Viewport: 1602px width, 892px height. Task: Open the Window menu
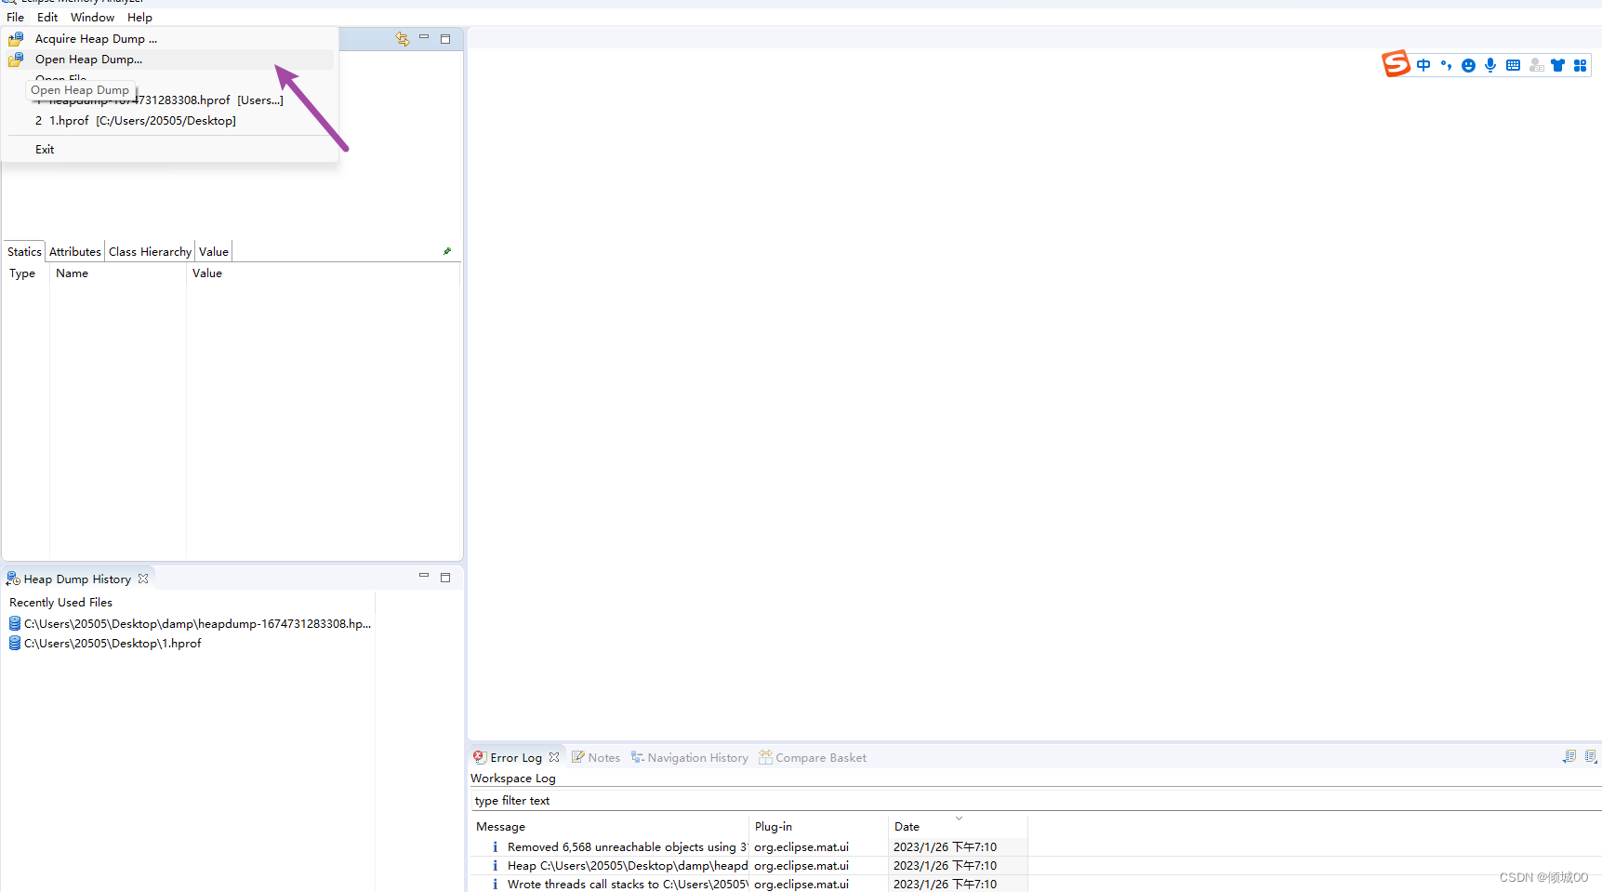[x=92, y=18]
